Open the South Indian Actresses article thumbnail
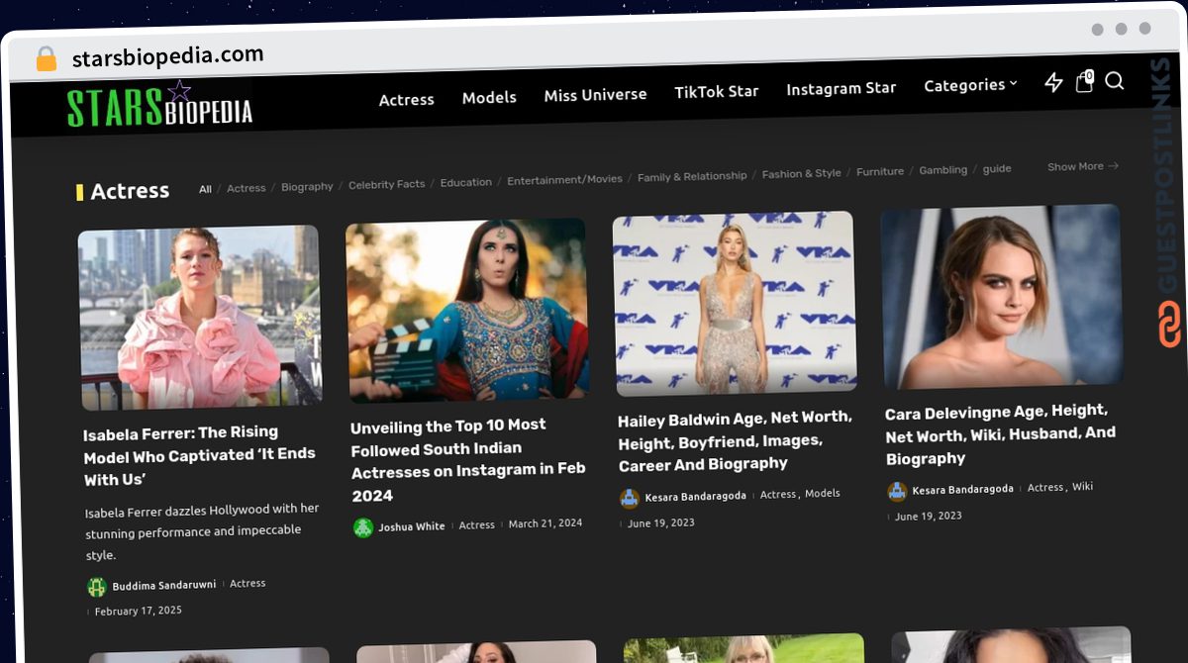1188x663 pixels. (467, 310)
